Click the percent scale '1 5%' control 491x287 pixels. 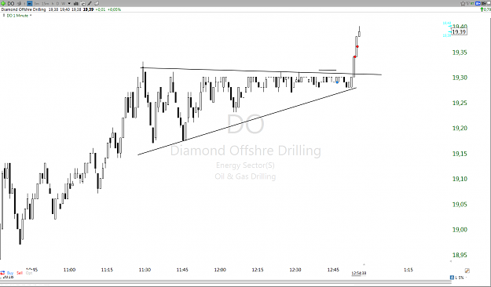[459, 278]
